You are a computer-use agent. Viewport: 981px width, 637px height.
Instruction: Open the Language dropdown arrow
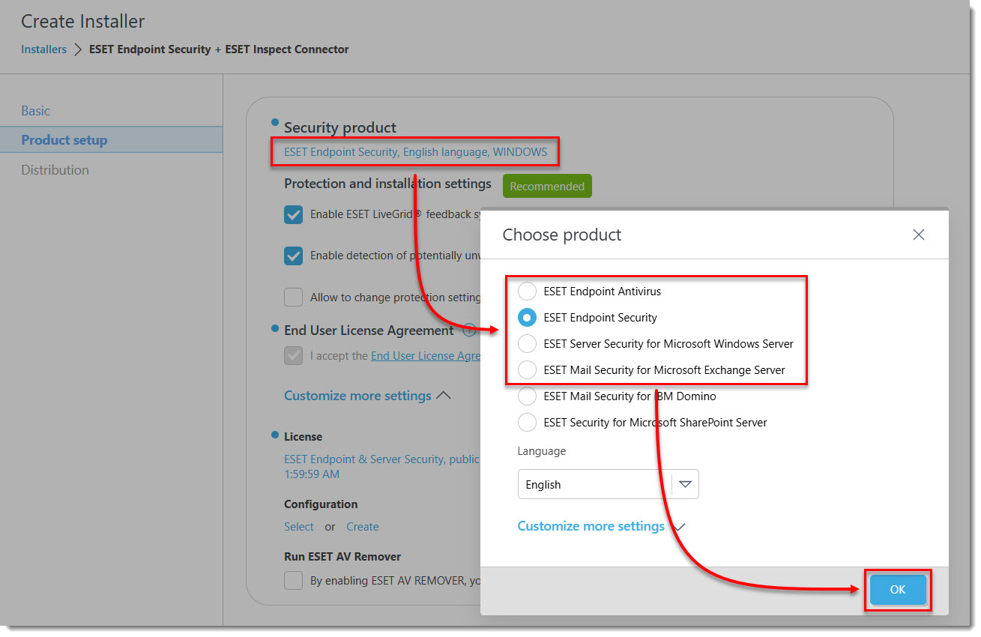click(685, 484)
